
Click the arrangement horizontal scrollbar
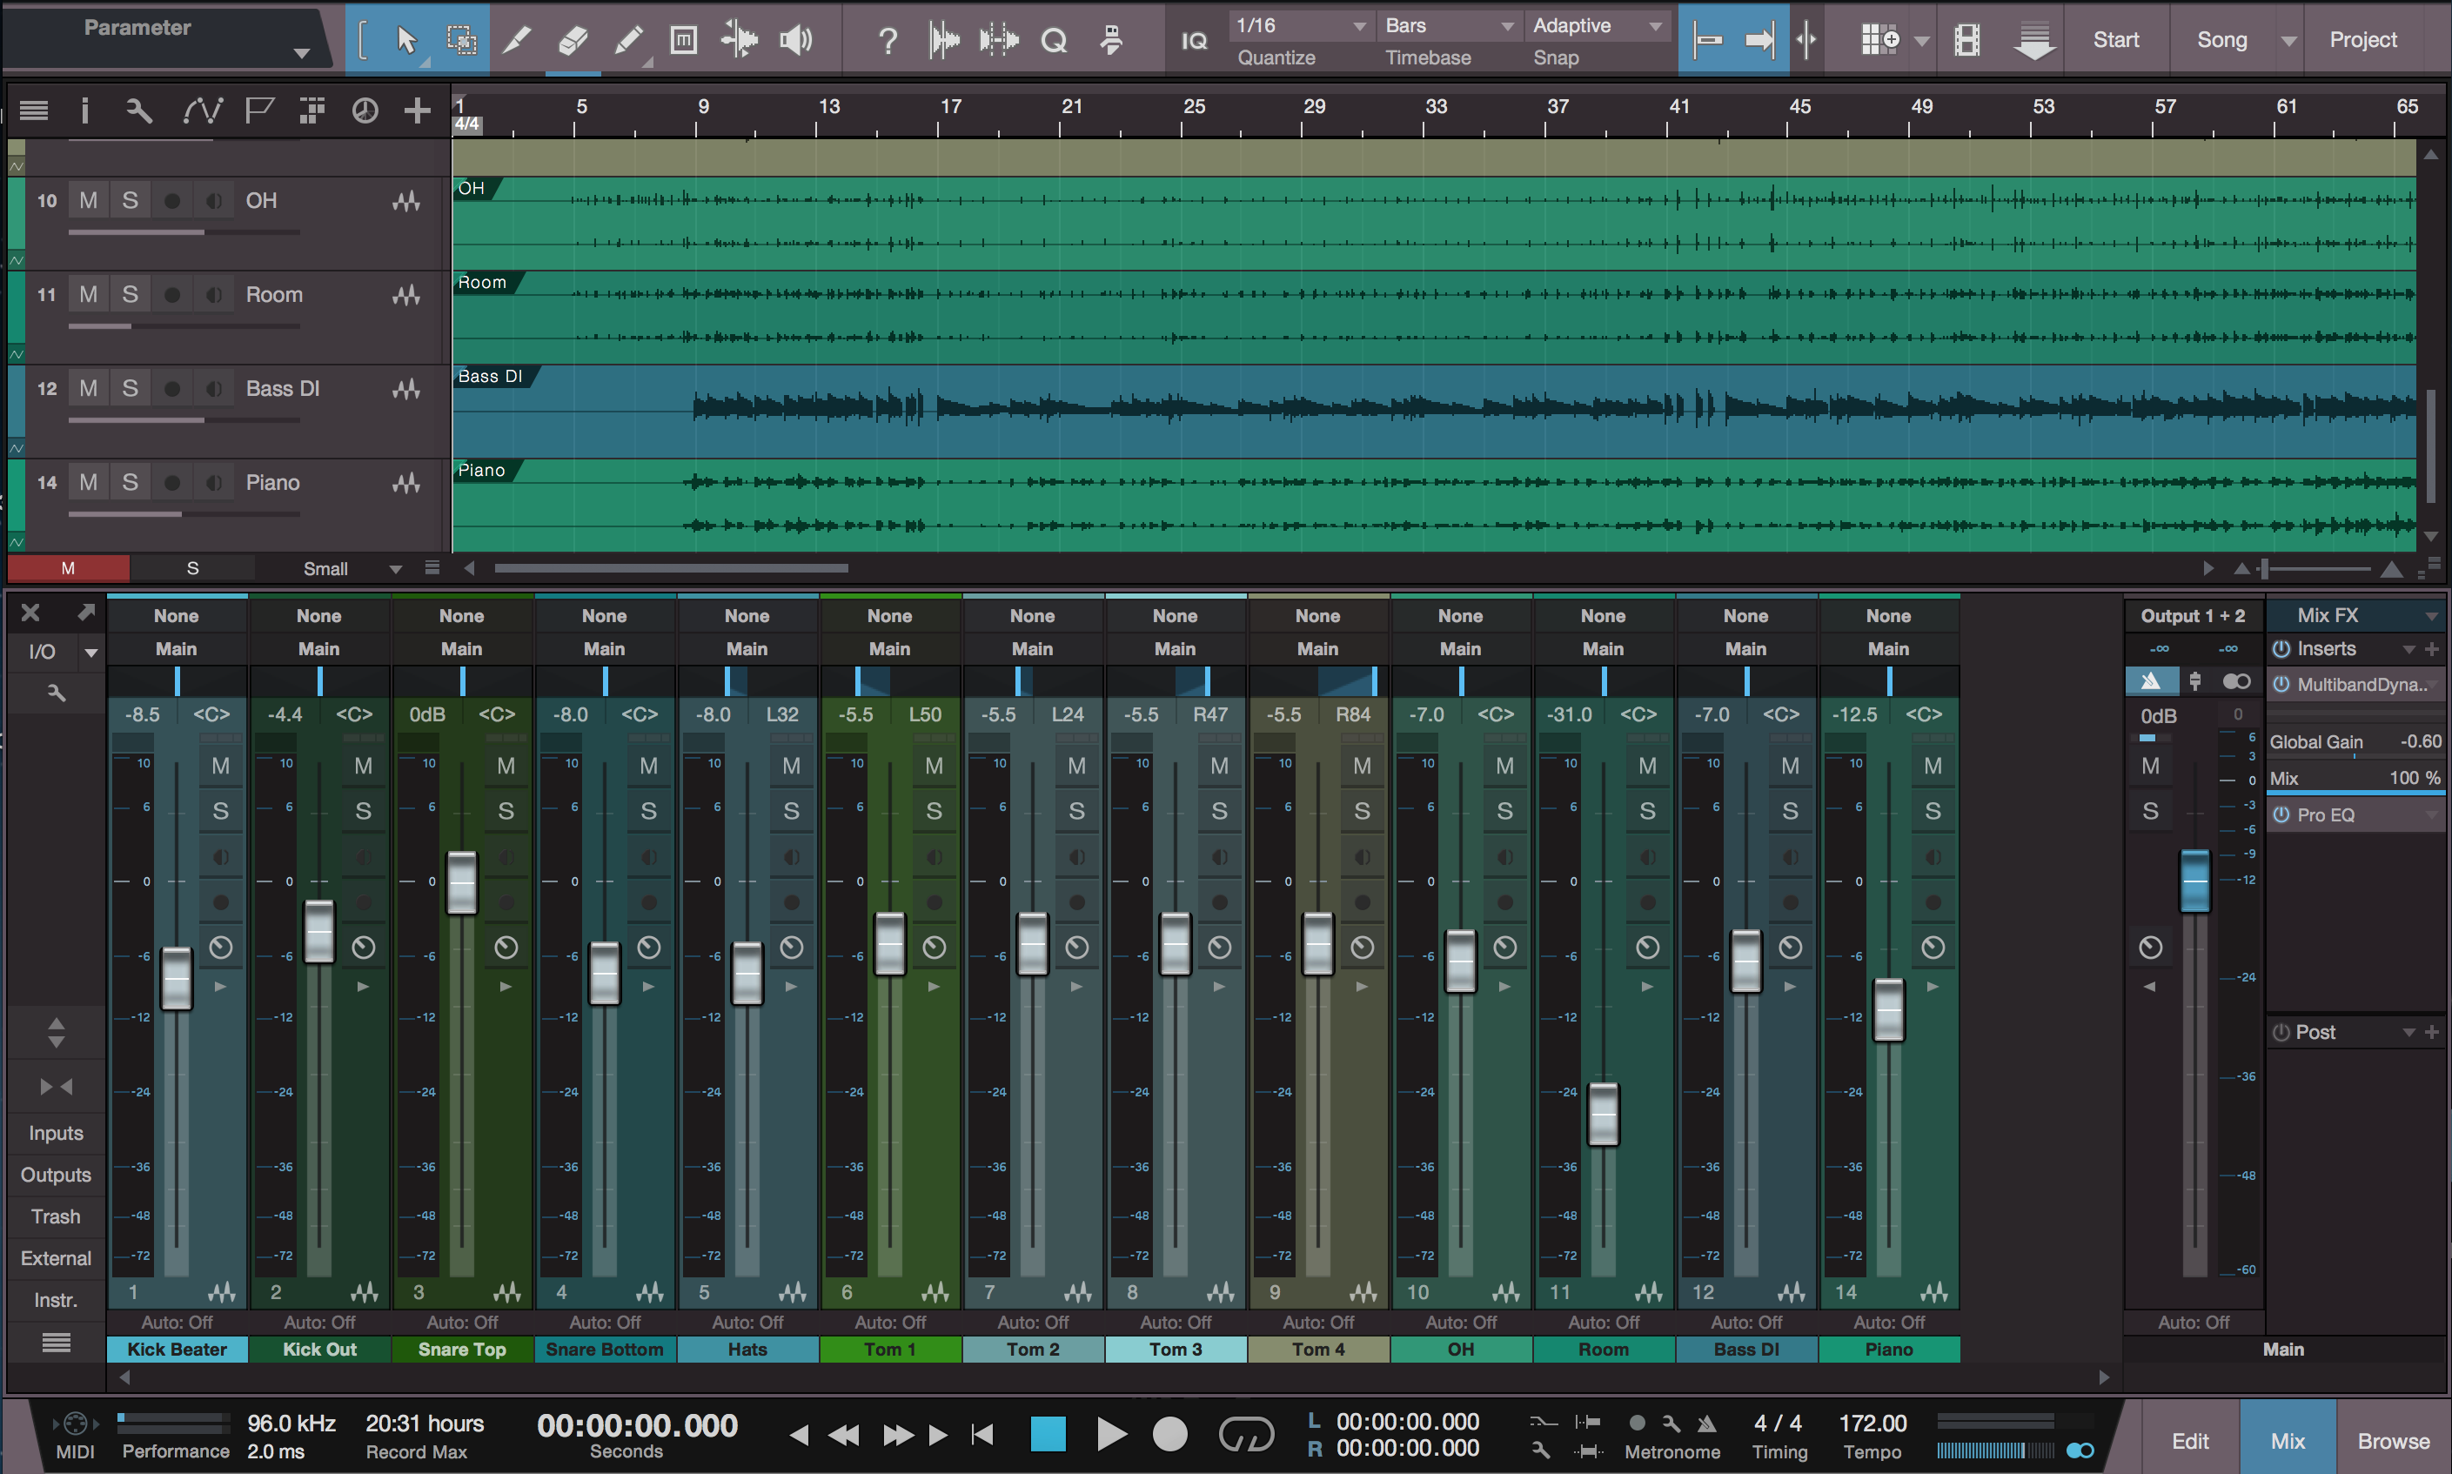tap(672, 568)
